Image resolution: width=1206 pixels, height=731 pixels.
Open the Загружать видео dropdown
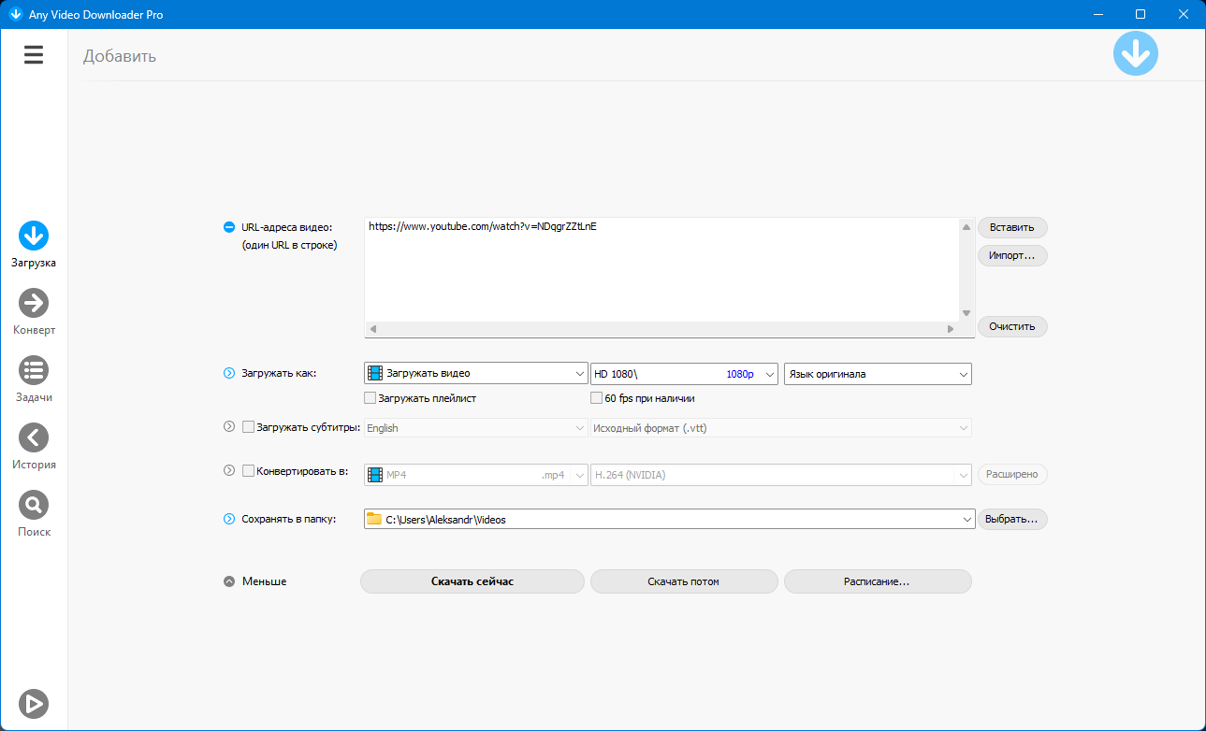(x=475, y=374)
